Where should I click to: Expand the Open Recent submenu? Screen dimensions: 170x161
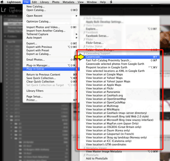(x=51, y=16)
